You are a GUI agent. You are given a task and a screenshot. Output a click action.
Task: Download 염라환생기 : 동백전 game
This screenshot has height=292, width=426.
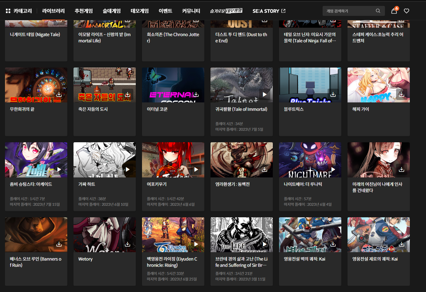tap(264, 169)
